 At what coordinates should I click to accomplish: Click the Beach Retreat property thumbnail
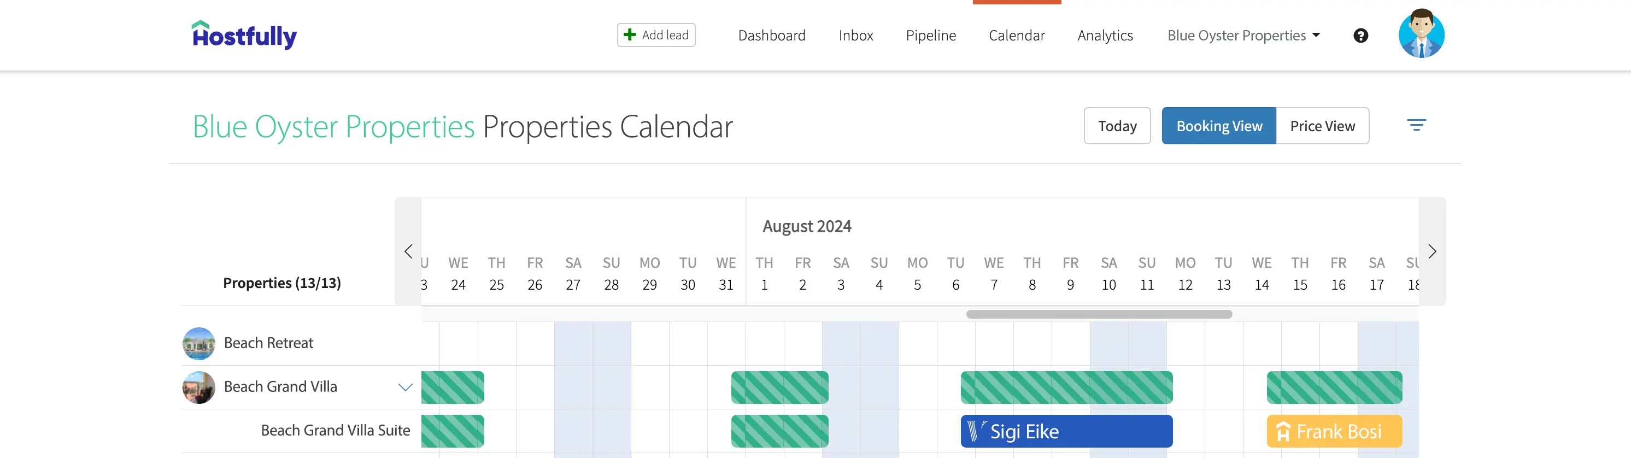click(x=199, y=343)
